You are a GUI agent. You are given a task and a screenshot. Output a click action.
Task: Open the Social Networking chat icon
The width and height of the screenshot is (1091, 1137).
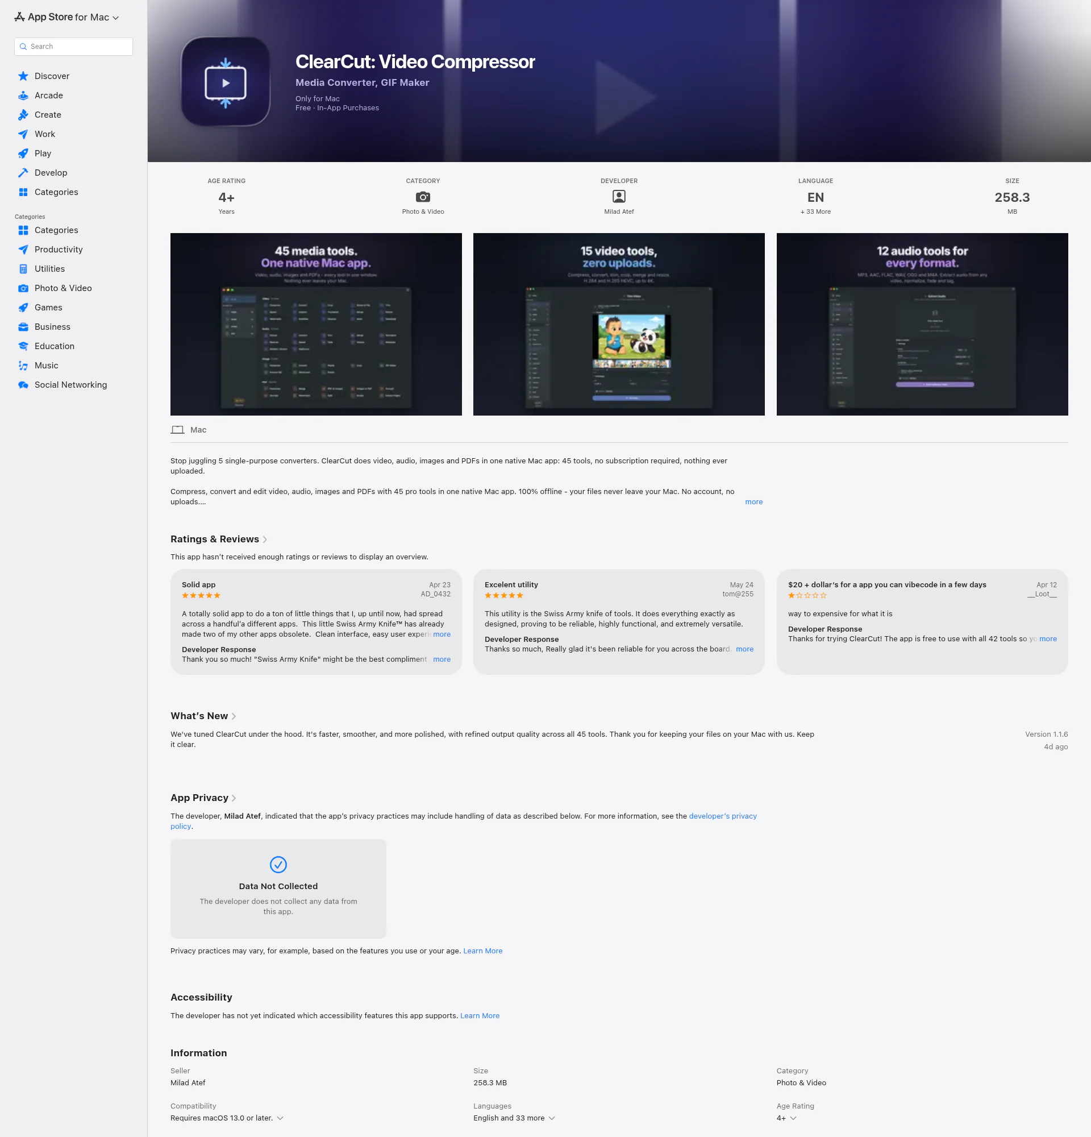(x=23, y=385)
